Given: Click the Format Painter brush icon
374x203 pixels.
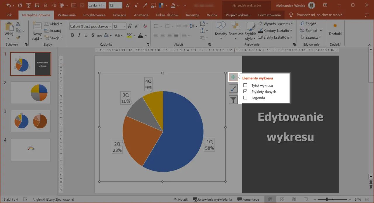Looking at the screenshot, I should coord(18,37).
